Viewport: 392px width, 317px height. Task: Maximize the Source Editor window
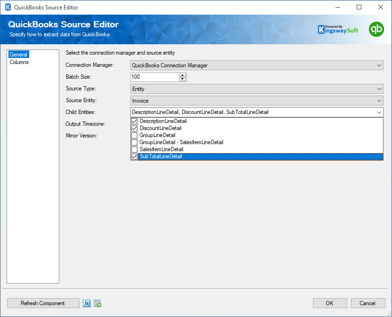(x=359, y=7)
